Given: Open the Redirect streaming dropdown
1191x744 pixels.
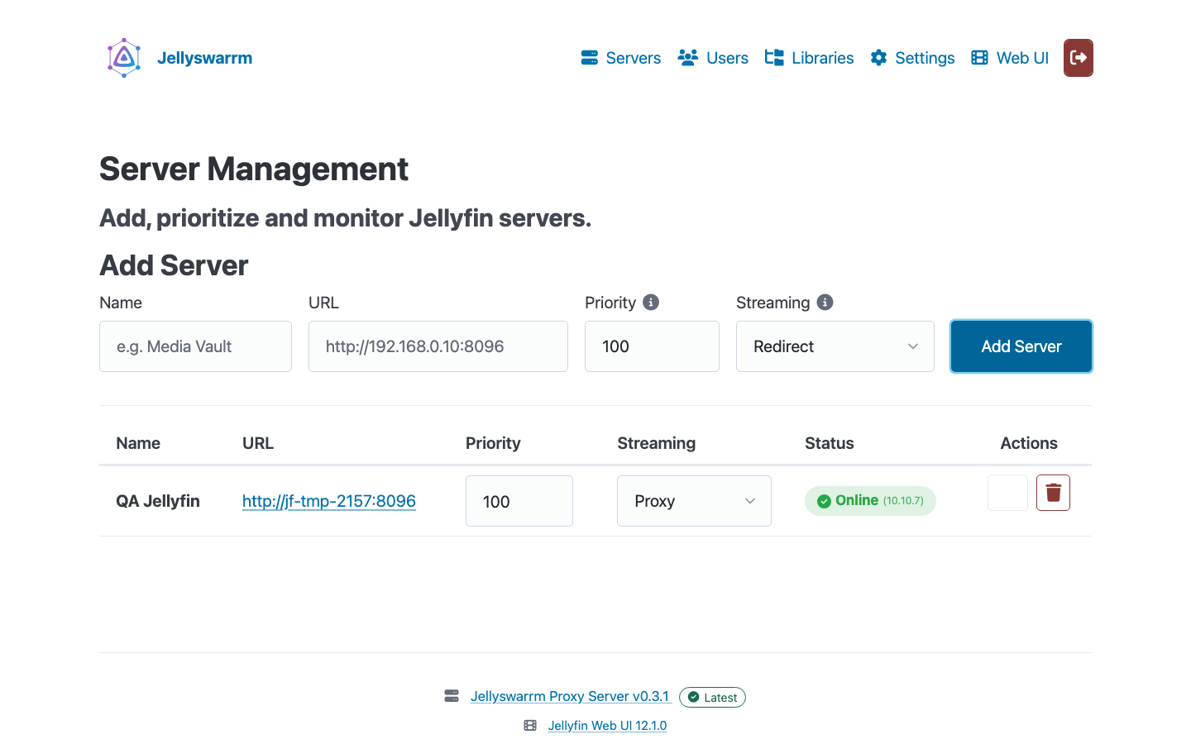Looking at the screenshot, I should 835,346.
